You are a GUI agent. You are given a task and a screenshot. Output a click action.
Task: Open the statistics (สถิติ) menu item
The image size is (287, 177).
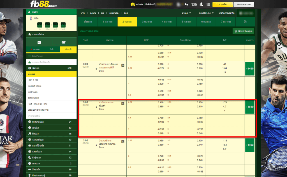pyautogui.click(x=126, y=13)
